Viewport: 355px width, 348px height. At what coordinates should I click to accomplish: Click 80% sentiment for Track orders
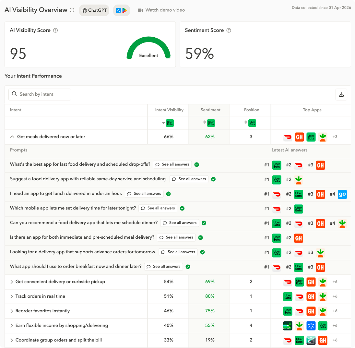(x=210, y=296)
